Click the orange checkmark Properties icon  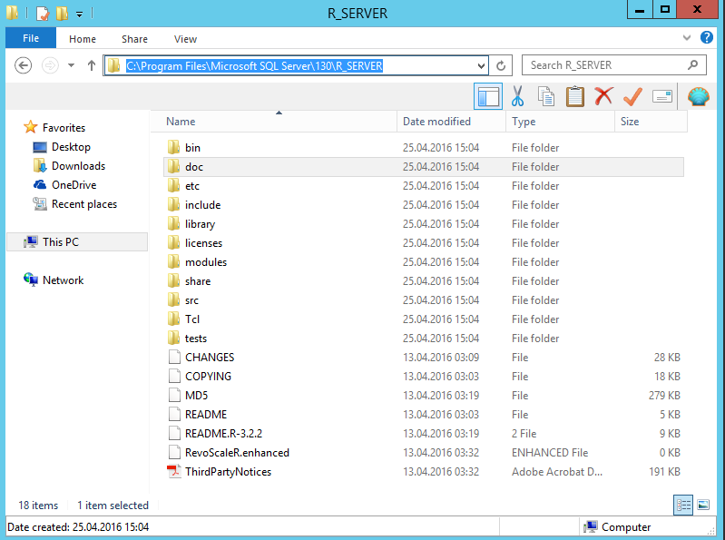(x=632, y=96)
